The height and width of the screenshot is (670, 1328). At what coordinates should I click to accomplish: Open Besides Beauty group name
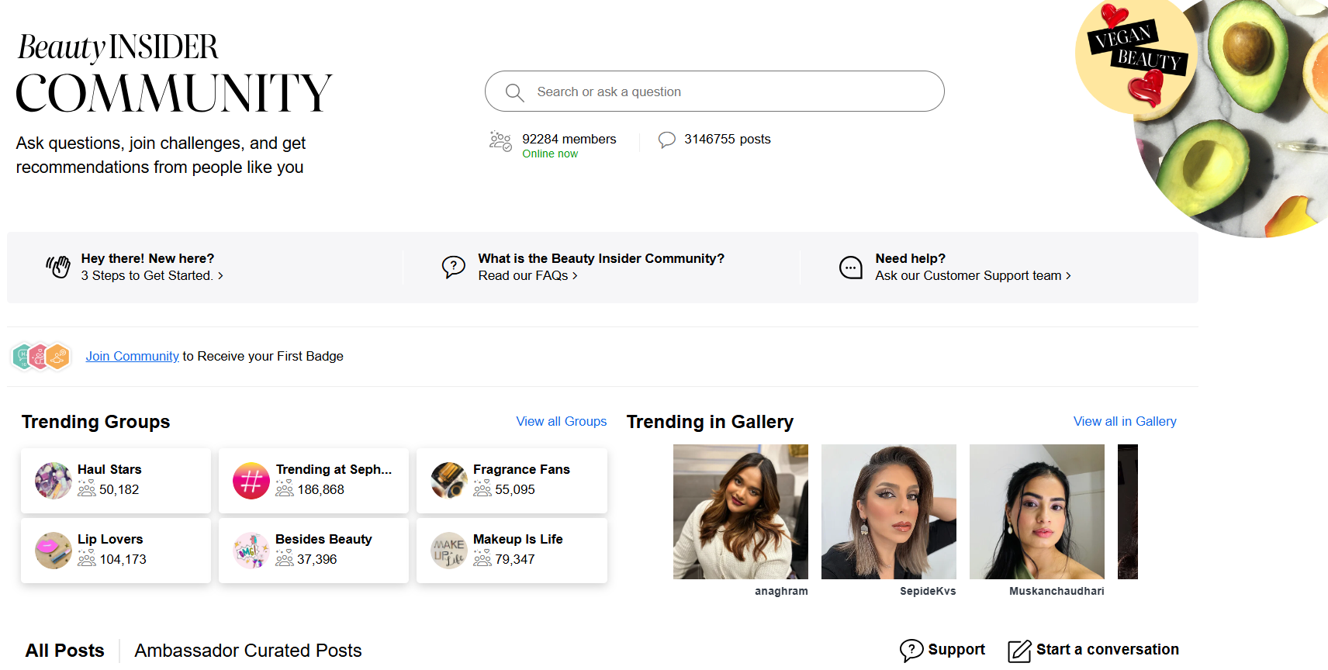coord(323,540)
